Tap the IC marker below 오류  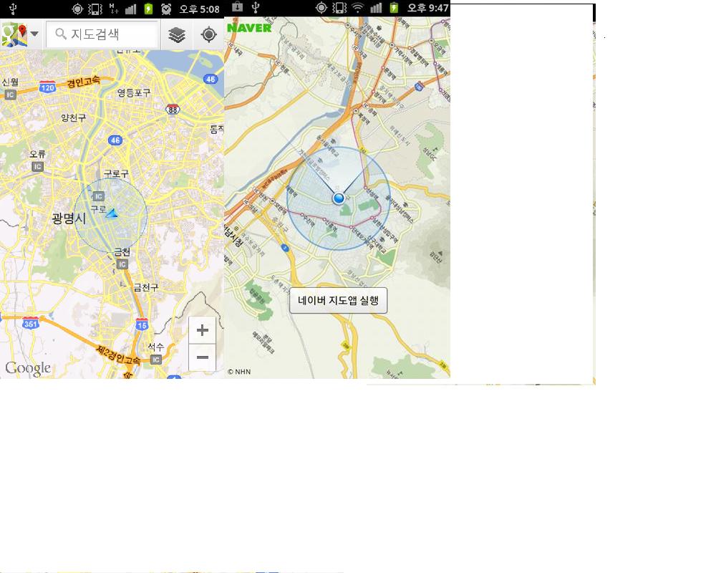[37, 167]
